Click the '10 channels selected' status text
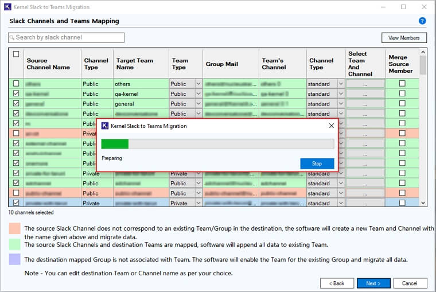436x292 pixels. (x=31, y=212)
